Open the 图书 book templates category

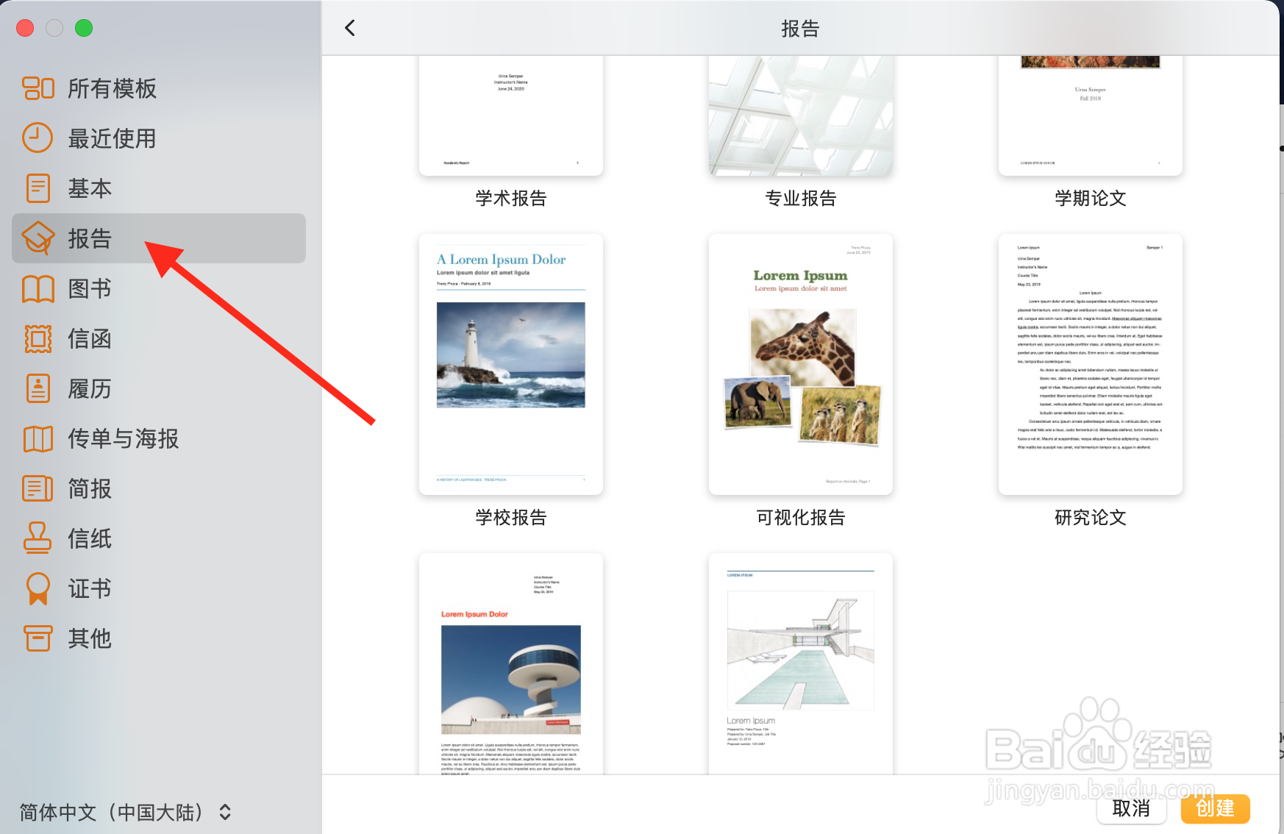coord(38,289)
